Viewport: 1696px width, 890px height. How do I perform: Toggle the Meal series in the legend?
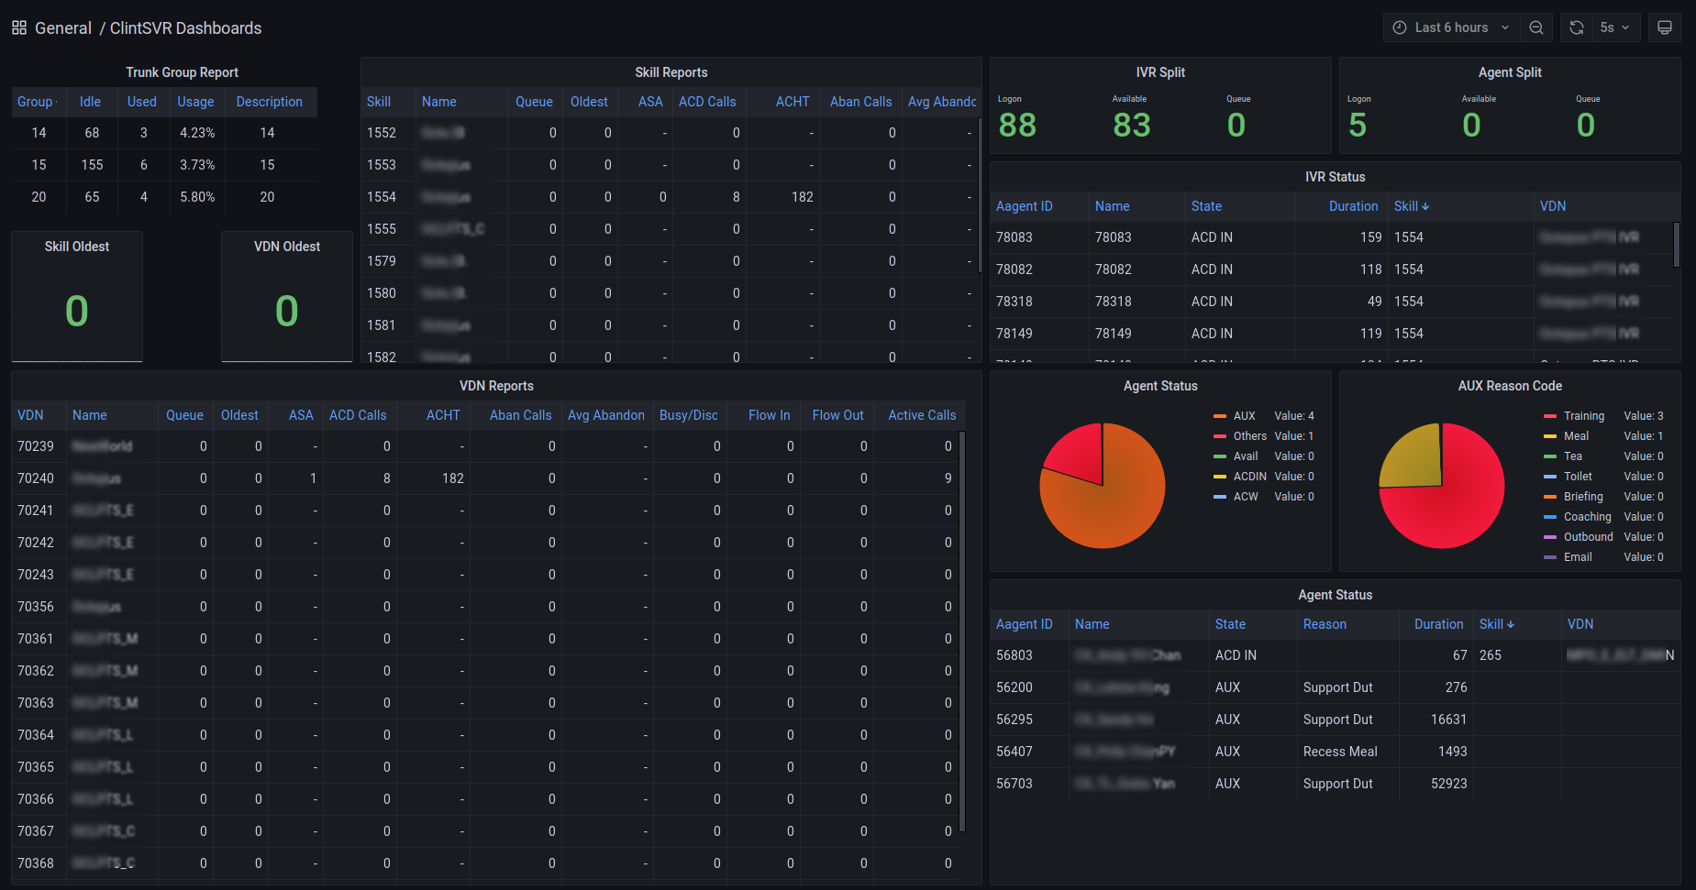pos(1576,436)
